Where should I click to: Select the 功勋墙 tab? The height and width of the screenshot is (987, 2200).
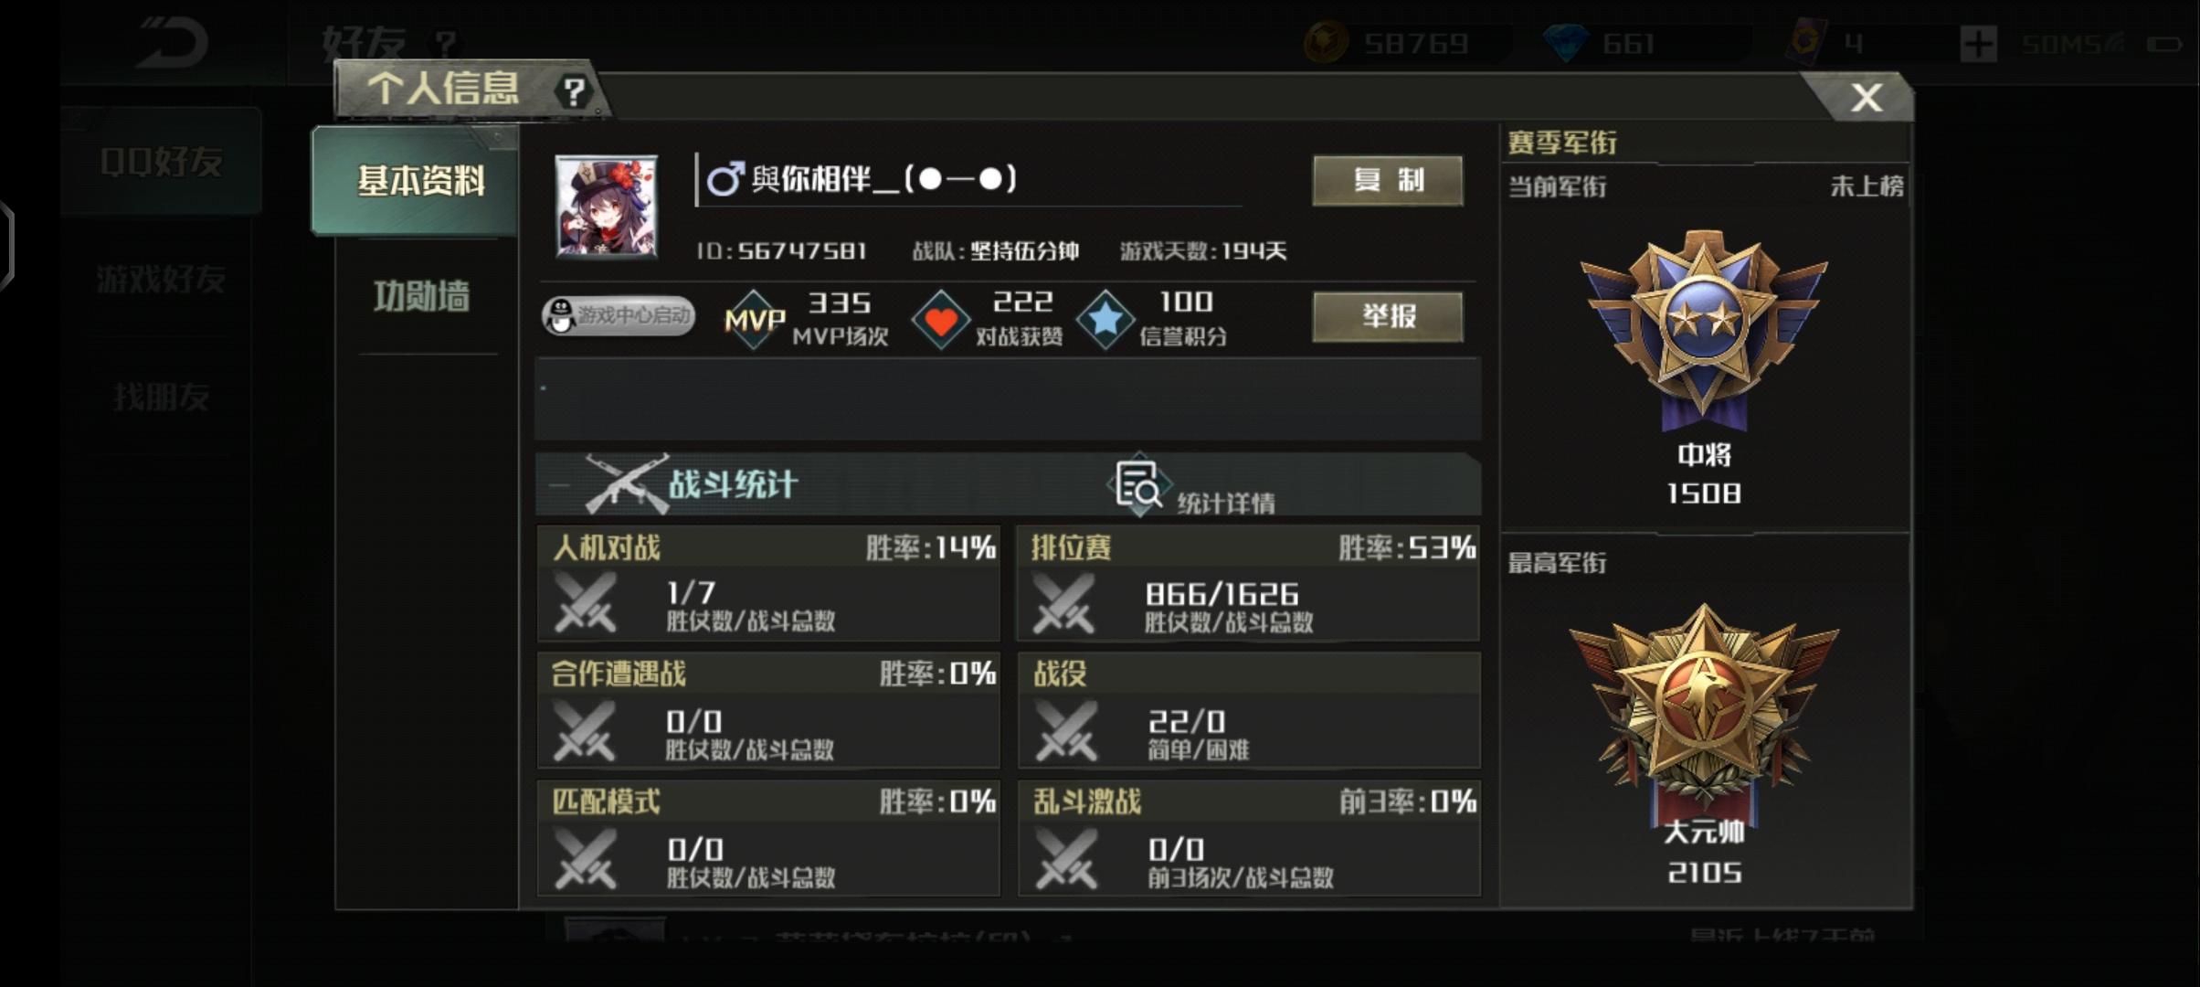click(x=421, y=296)
